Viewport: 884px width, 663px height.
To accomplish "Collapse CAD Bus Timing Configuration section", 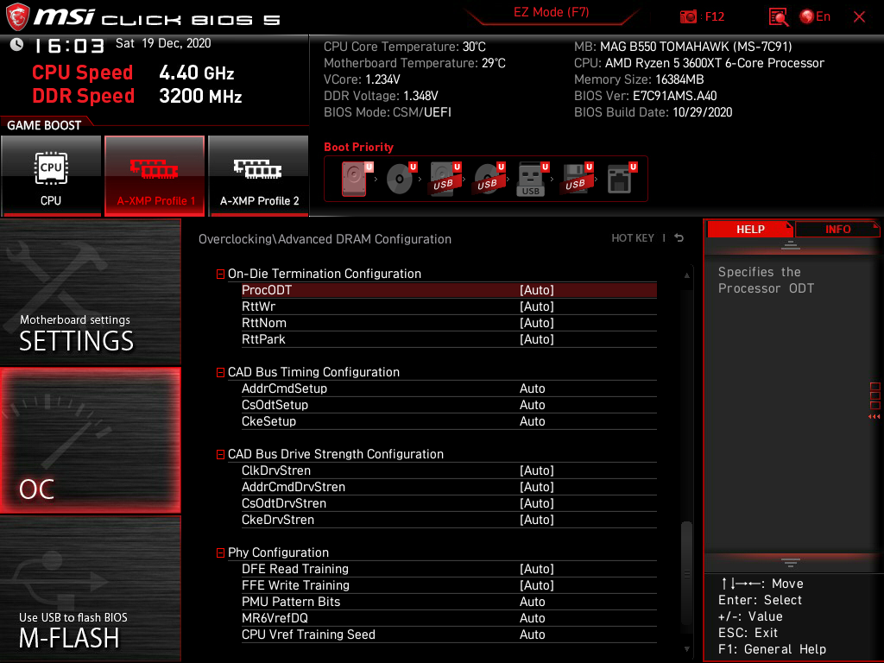I will click(x=220, y=373).
